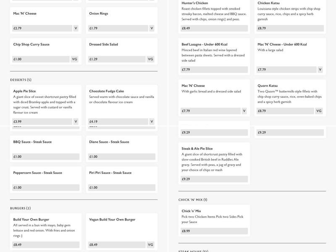The image size is (336, 252).
Task: Click the V badge on Chocolate Fudge Cake
Action: 152,122
